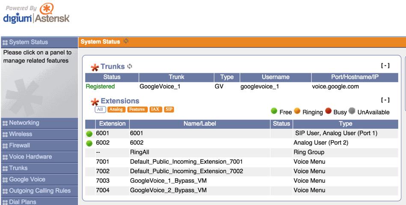Click the Username column header
The height and width of the screenshot is (205, 406).
point(276,77)
